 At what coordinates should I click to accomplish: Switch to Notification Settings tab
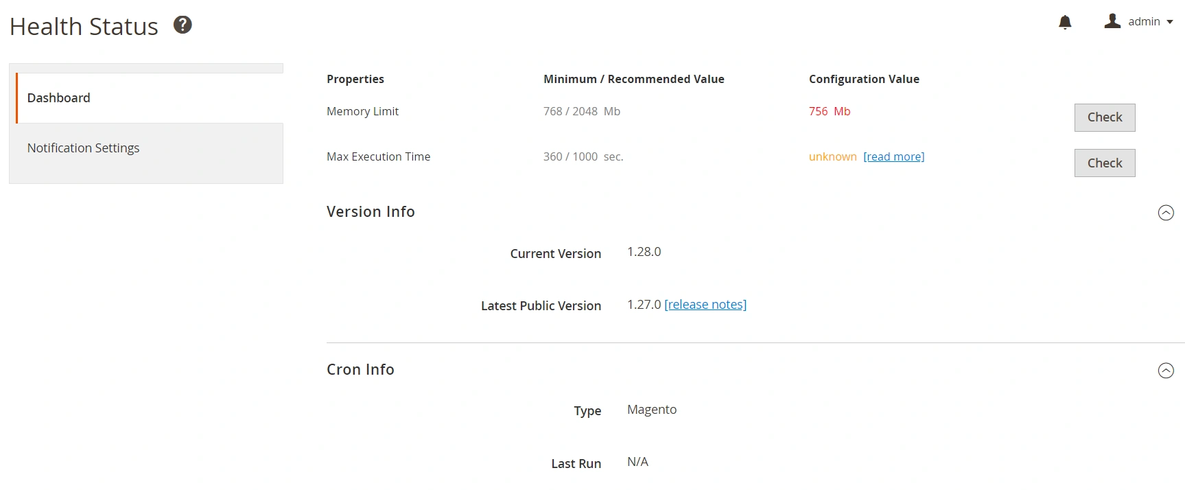click(83, 148)
